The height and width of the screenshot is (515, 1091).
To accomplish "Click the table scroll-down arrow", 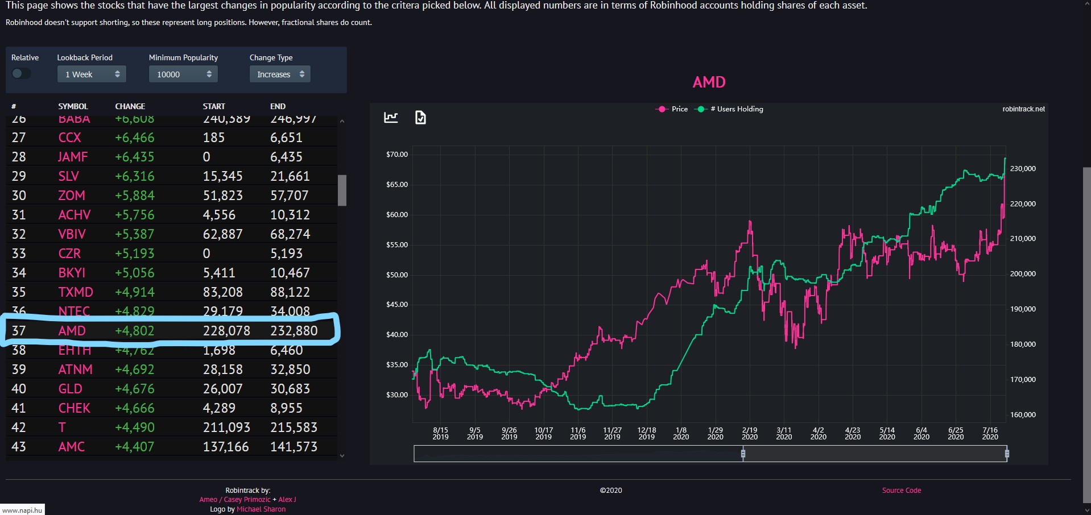I will (342, 455).
